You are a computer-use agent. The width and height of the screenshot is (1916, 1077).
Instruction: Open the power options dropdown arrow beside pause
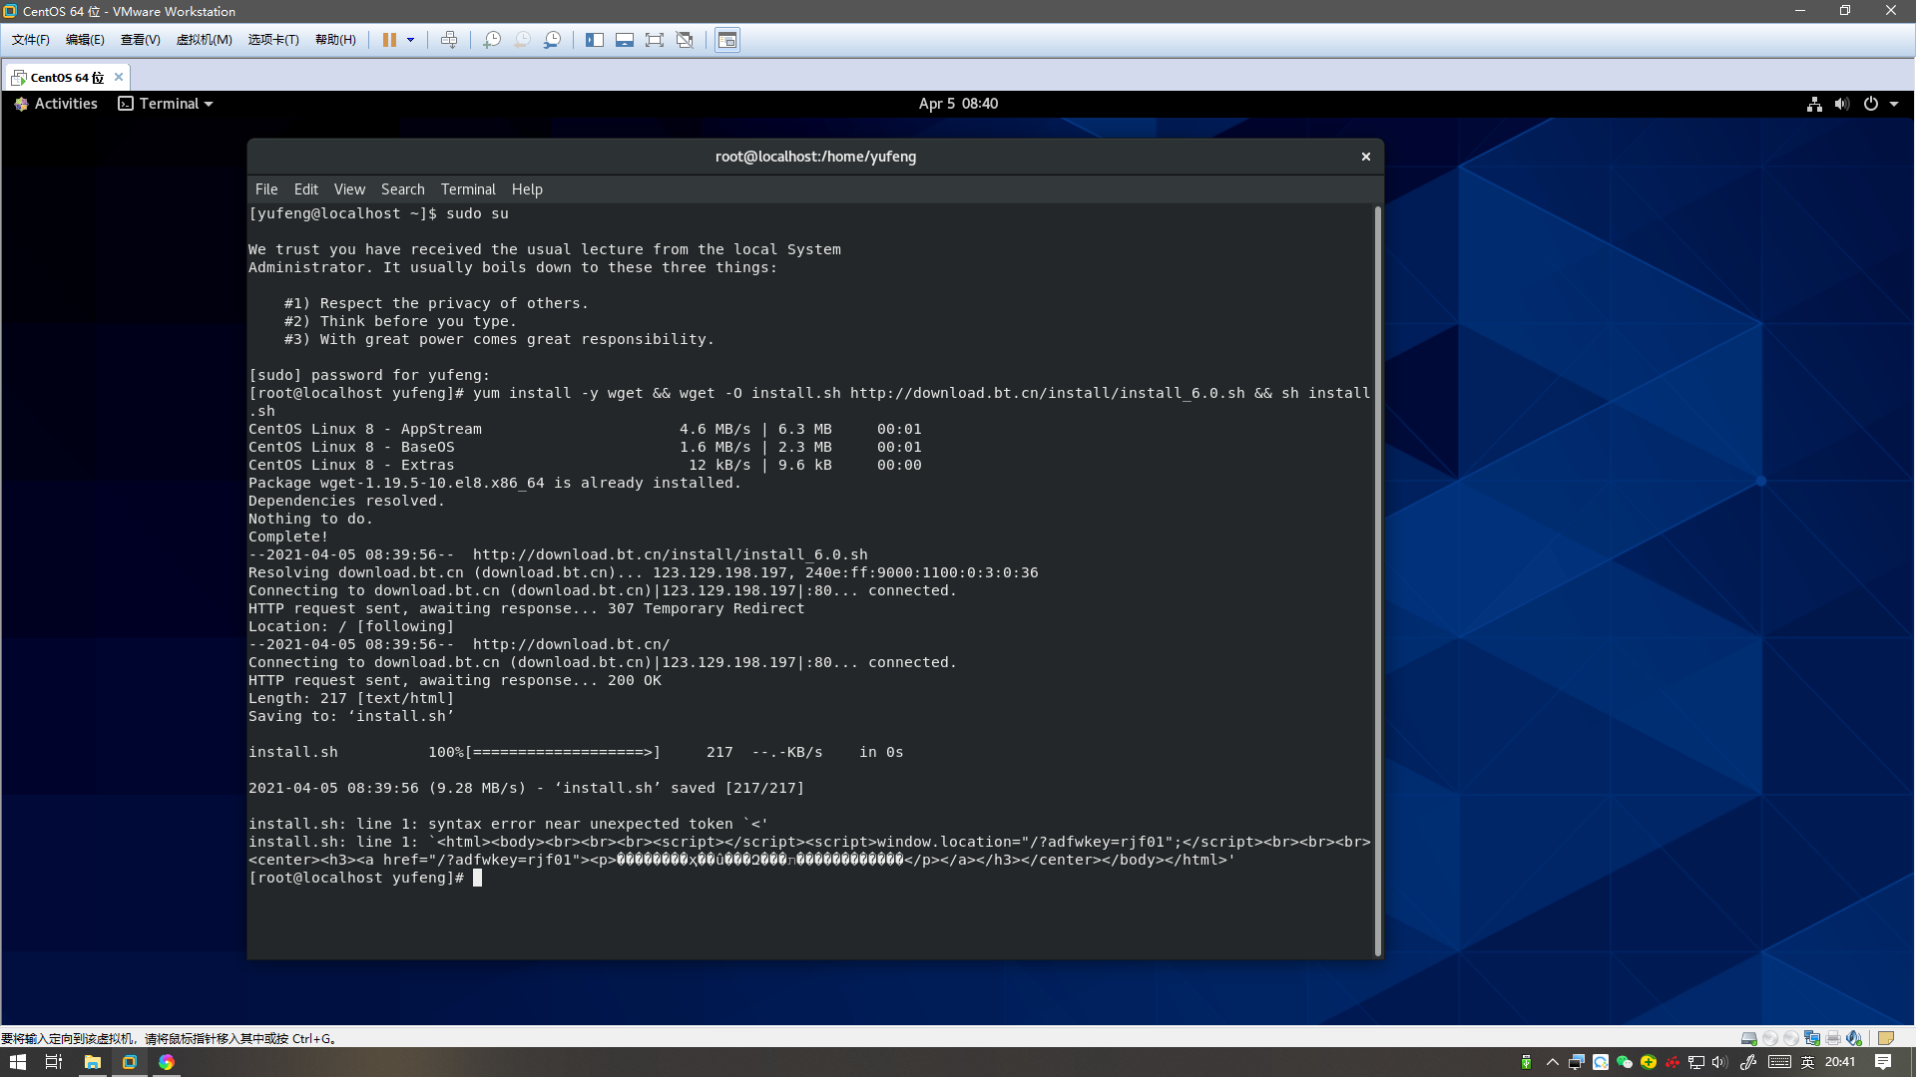pyautogui.click(x=410, y=40)
